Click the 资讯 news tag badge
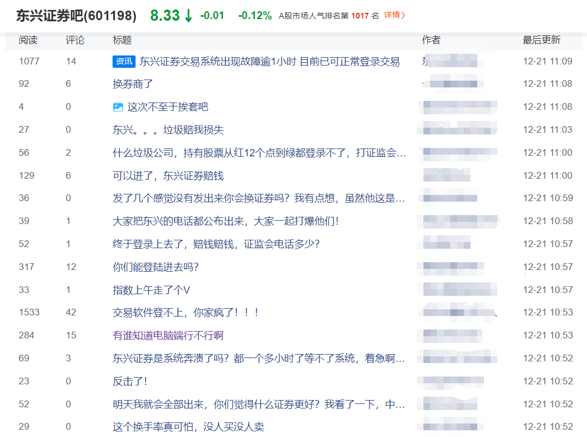 (124, 62)
